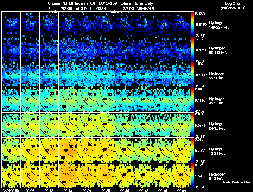
Task: Click the 359T00:00 time axis label
Action: tap(11, 190)
